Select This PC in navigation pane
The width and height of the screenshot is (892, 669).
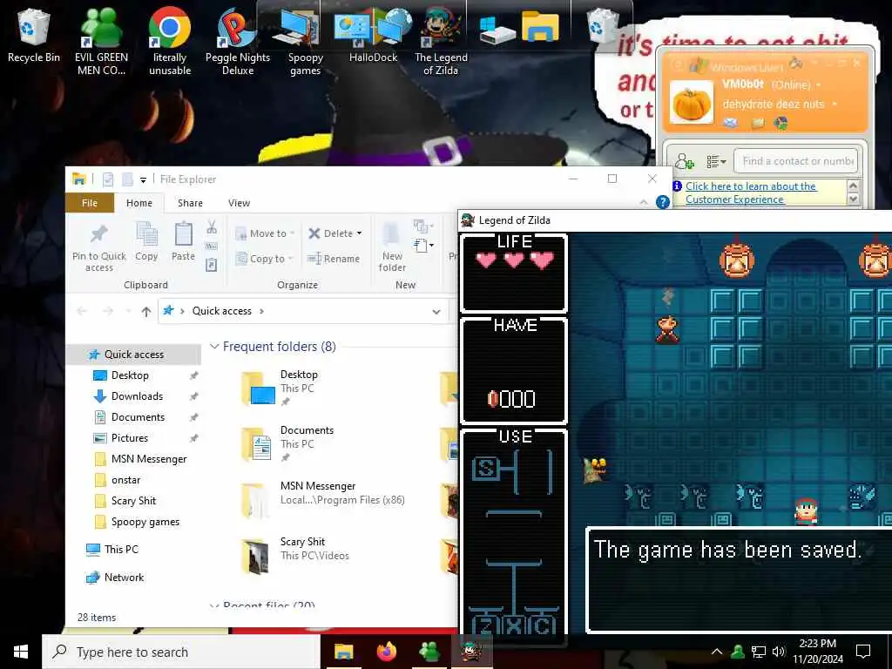click(x=120, y=550)
